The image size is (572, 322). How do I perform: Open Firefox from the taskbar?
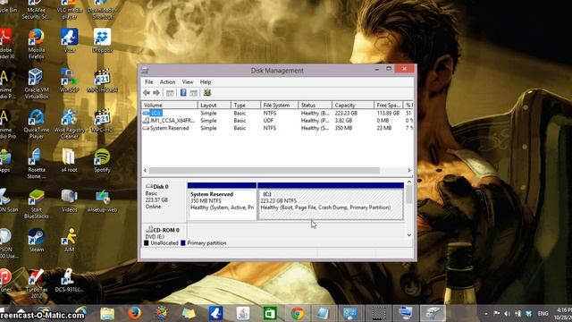[x=134, y=313]
